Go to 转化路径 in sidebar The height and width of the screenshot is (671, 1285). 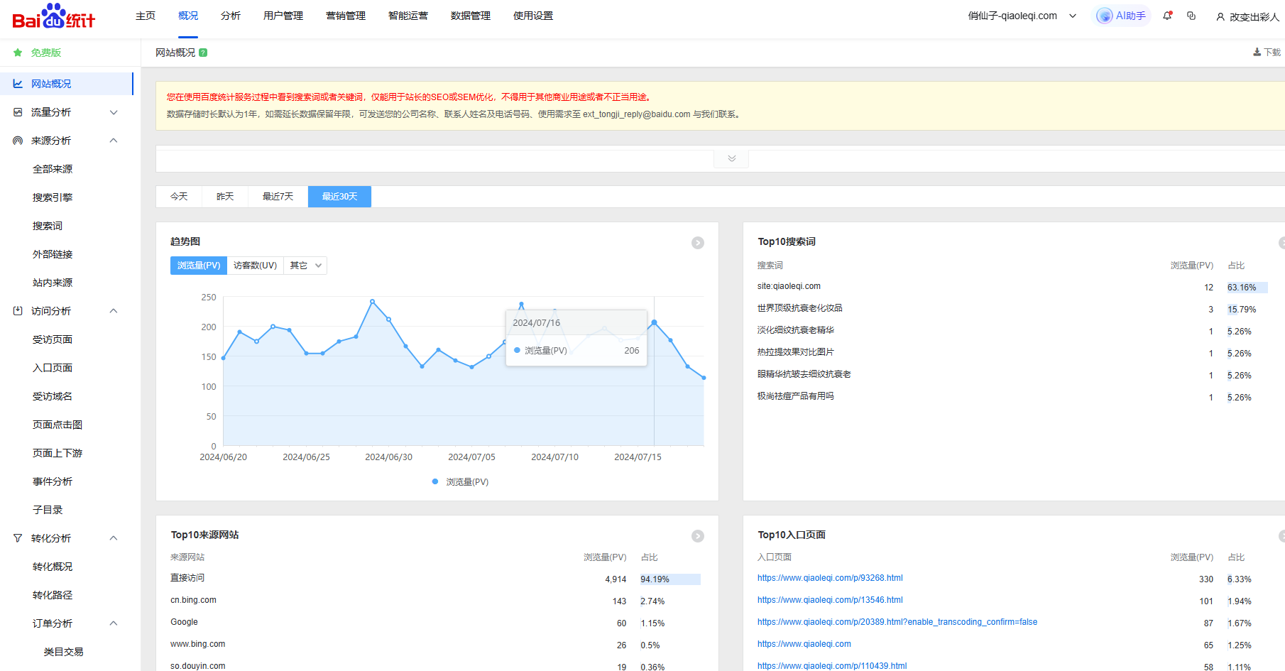(53, 595)
